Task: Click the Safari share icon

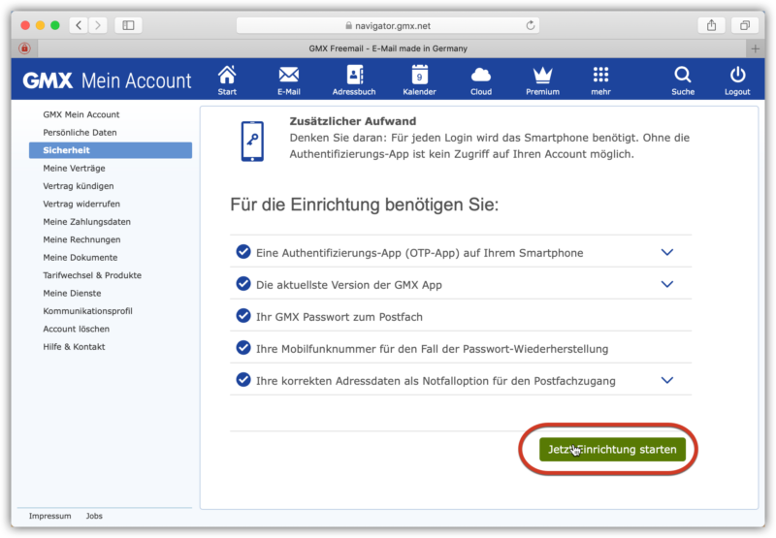Action: coord(711,25)
